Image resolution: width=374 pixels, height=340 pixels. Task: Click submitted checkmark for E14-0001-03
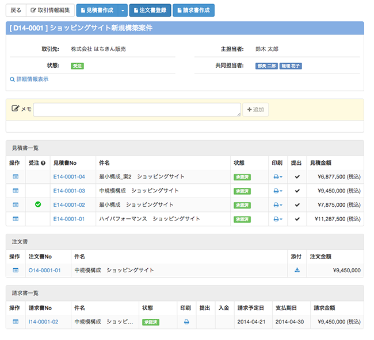[x=297, y=191]
